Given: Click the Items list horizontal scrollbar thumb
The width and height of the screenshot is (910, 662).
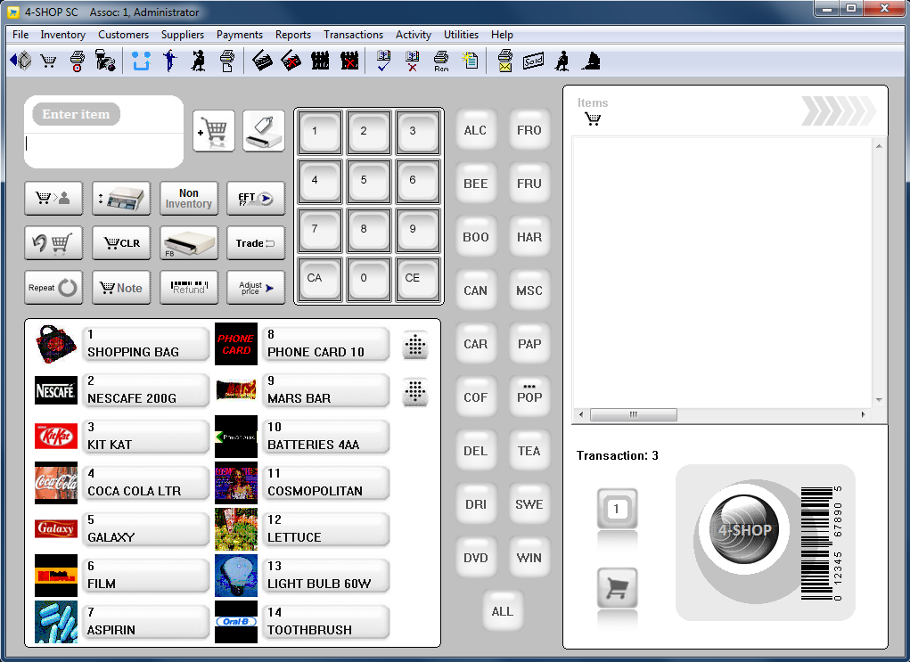Looking at the screenshot, I should (x=633, y=415).
